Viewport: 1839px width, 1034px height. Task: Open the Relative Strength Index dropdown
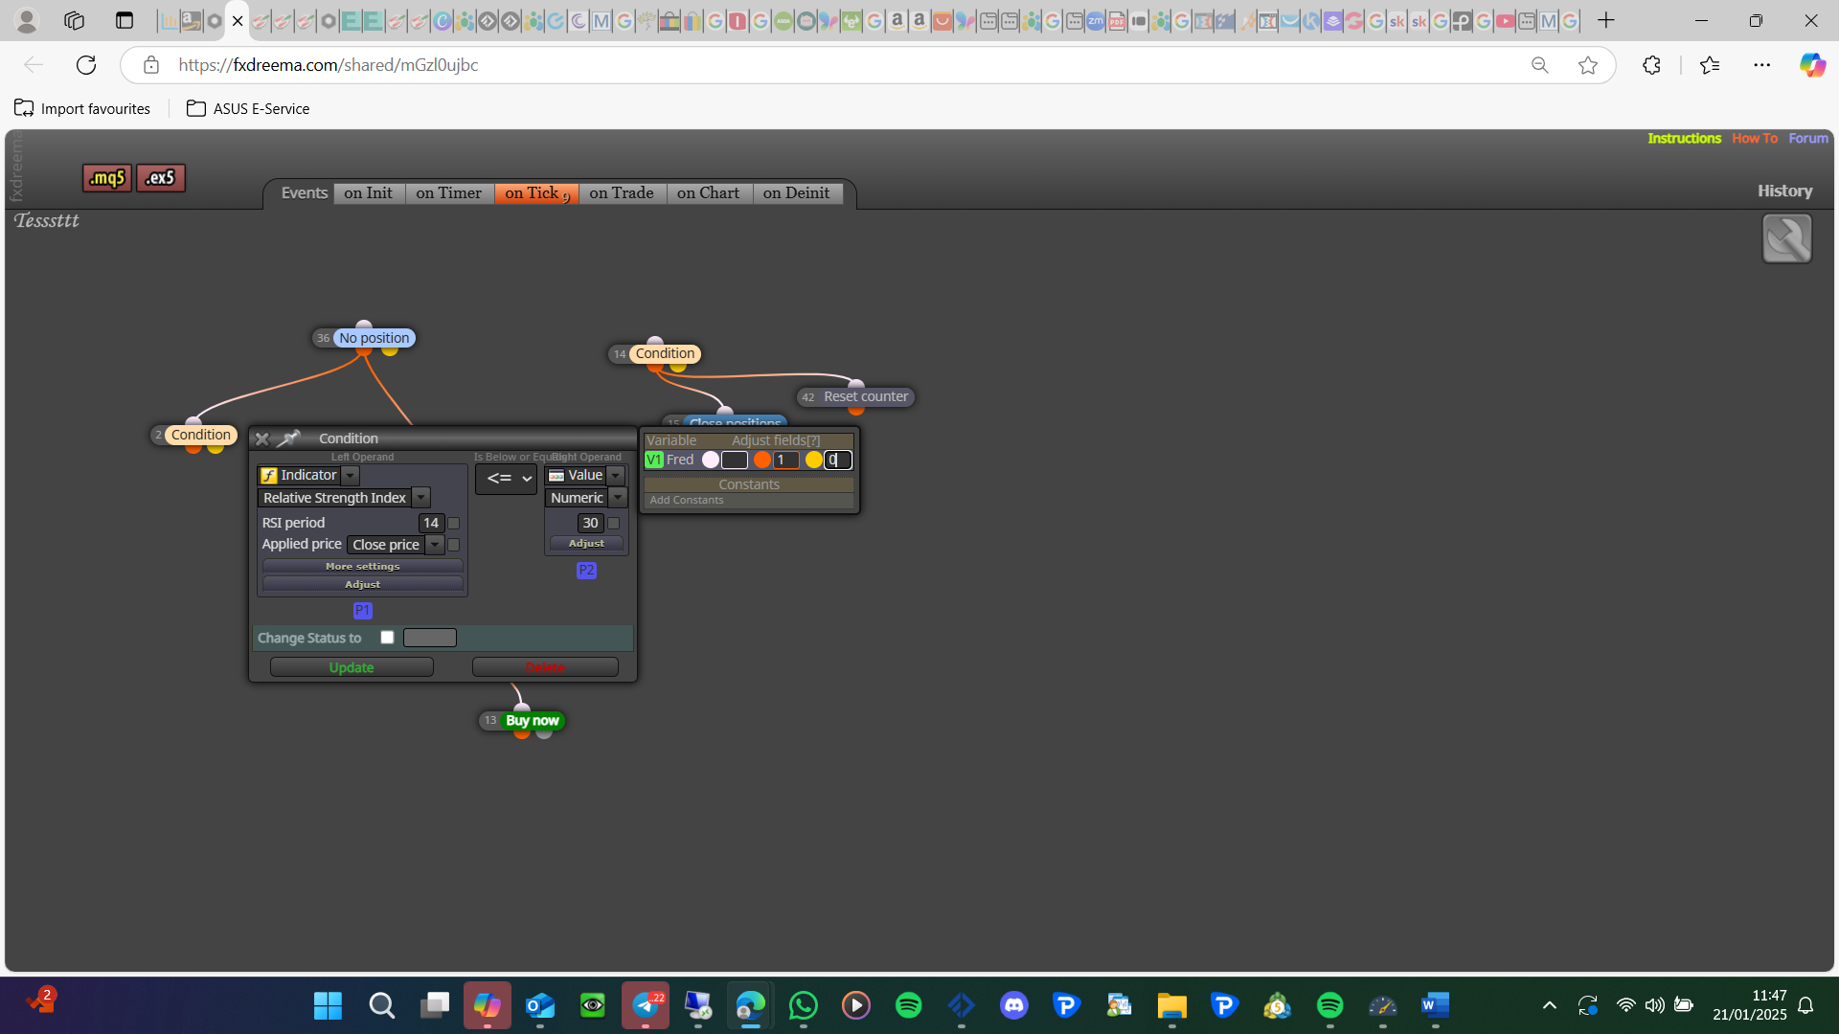(421, 498)
